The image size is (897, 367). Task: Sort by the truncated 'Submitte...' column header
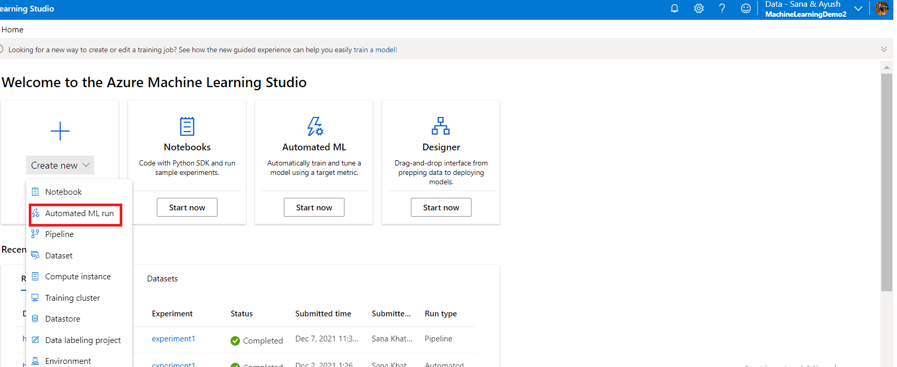tap(391, 314)
